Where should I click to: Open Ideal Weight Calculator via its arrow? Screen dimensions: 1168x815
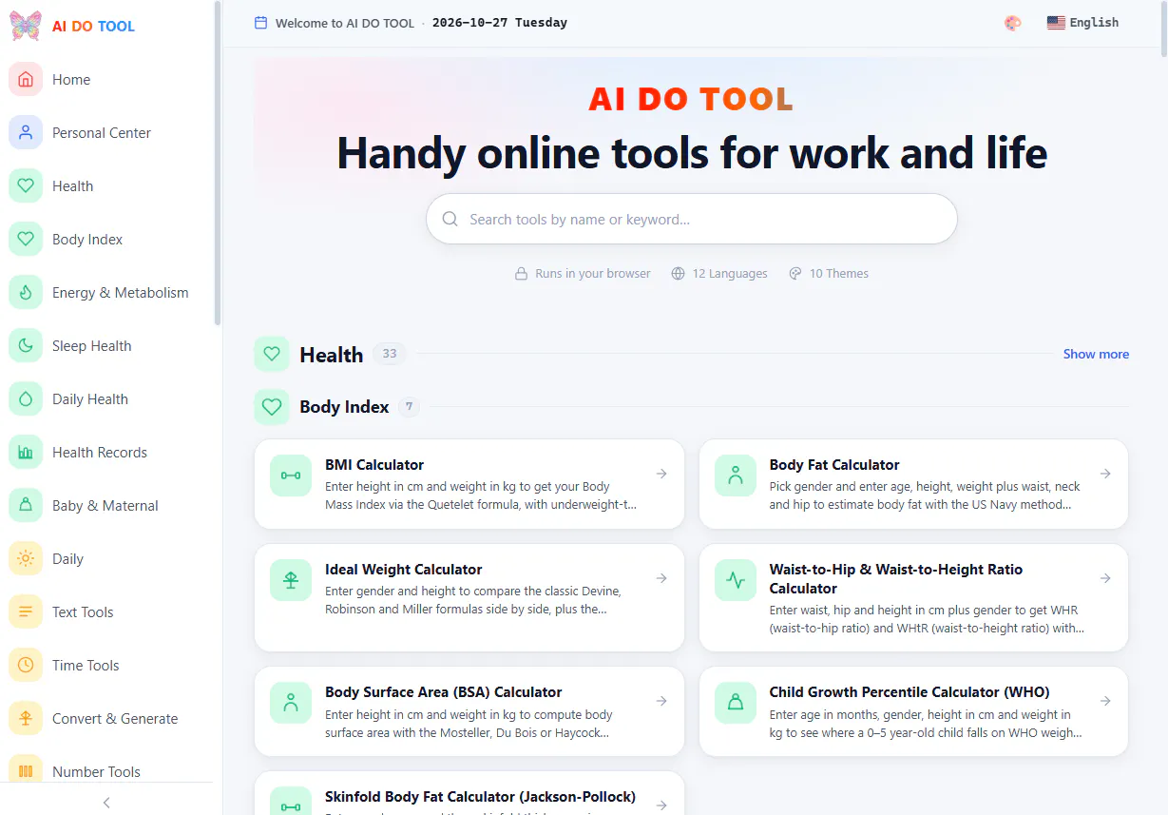pyautogui.click(x=661, y=578)
